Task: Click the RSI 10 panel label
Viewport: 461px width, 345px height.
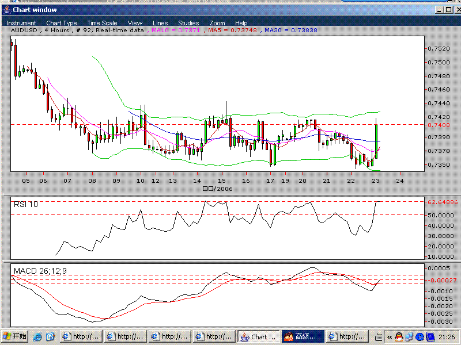Action: pyautogui.click(x=26, y=204)
